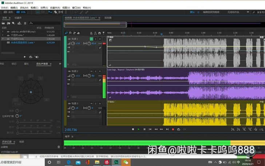Expand Track 2 bottom disclosure arrow

click(x=68, y=97)
